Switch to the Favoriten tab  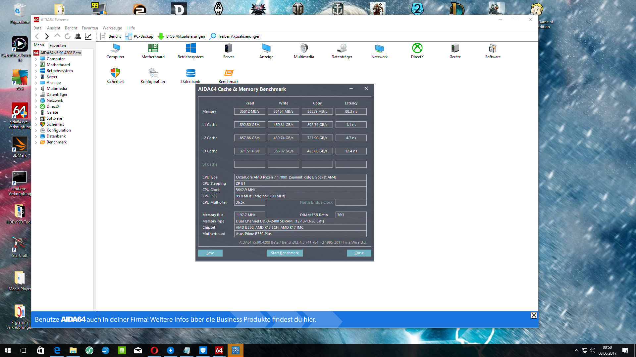(x=58, y=46)
